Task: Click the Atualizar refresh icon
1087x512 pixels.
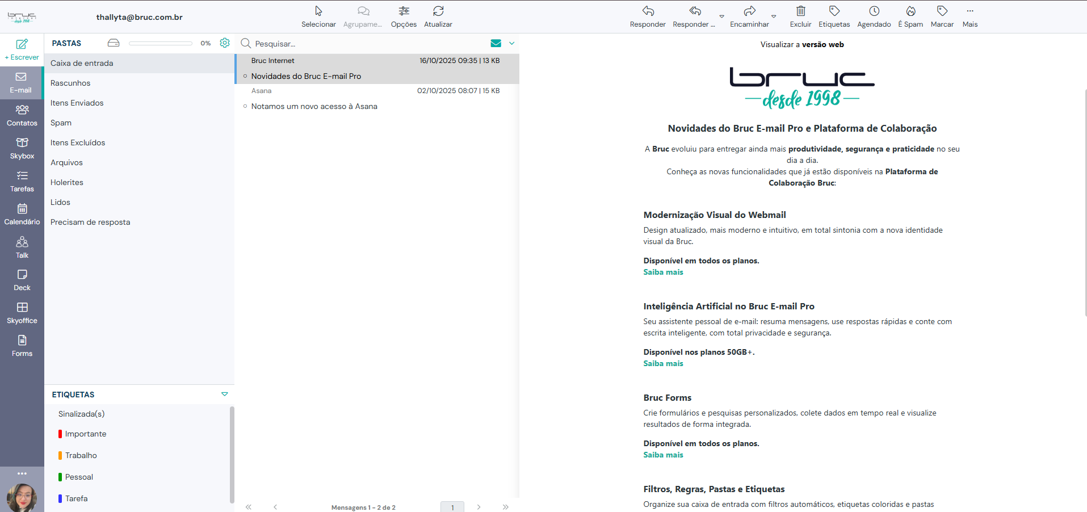Action: [438, 11]
